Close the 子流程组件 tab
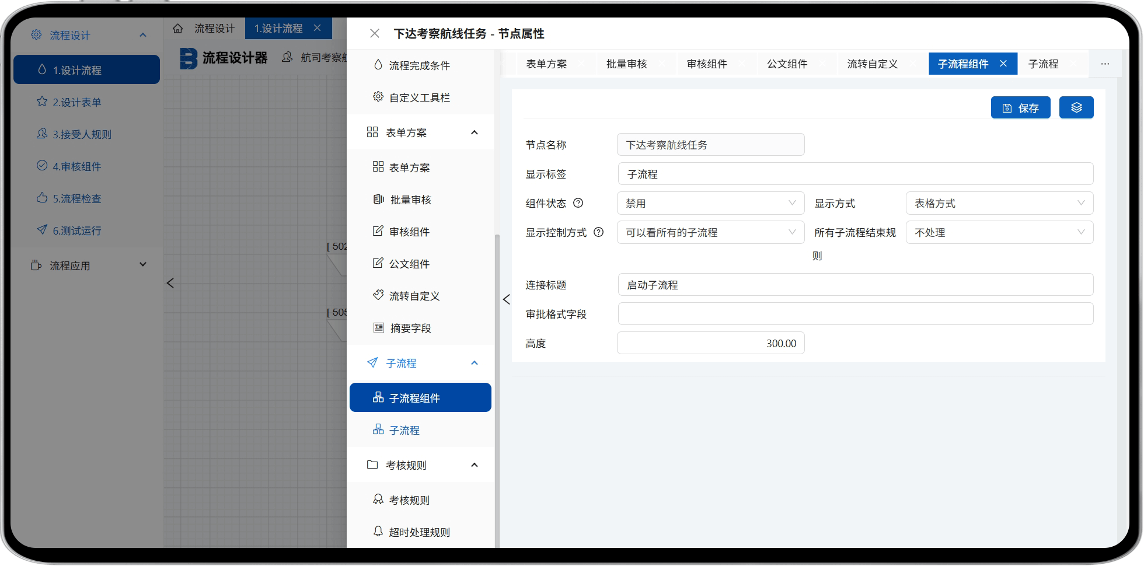This screenshot has height=566, width=1144. (x=1003, y=64)
